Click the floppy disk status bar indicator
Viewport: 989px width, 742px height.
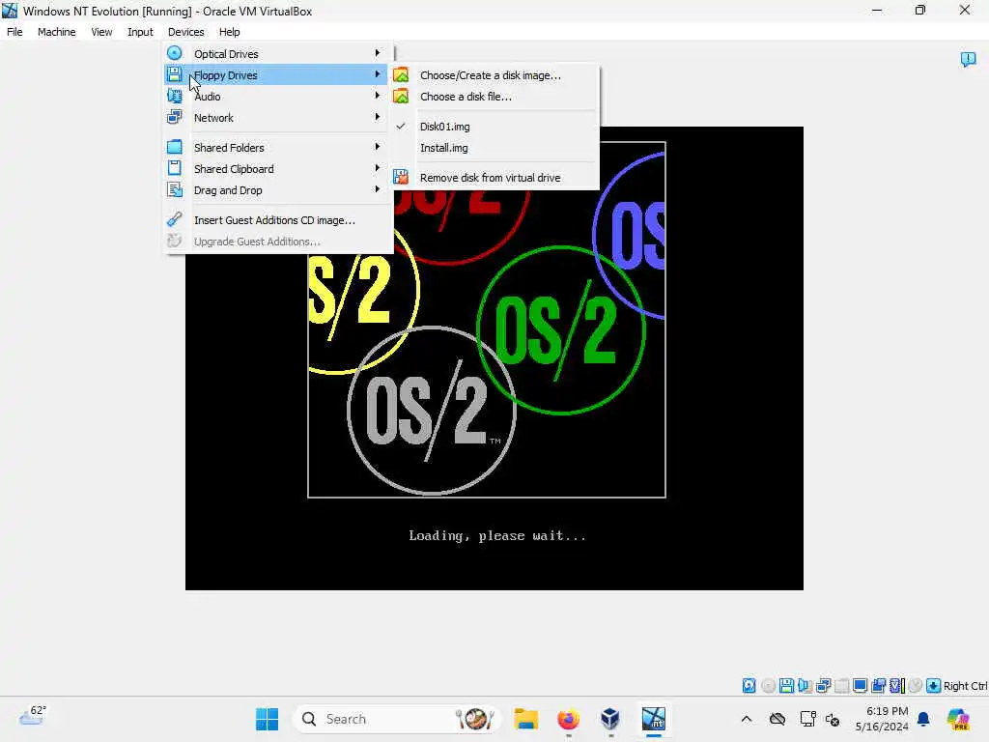[786, 686]
